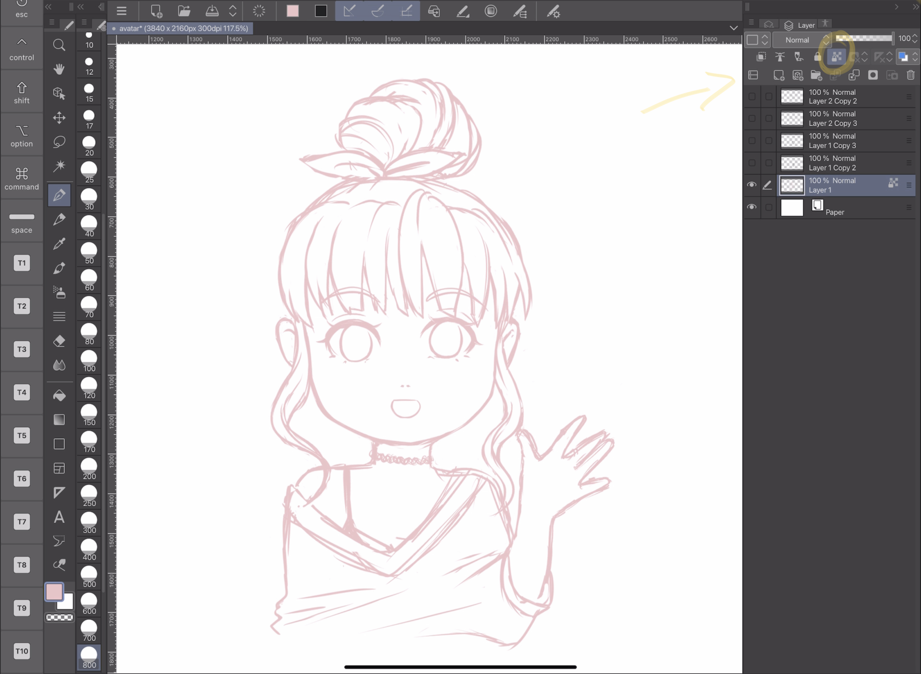Open the canvas title dropdown

[734, 28]
